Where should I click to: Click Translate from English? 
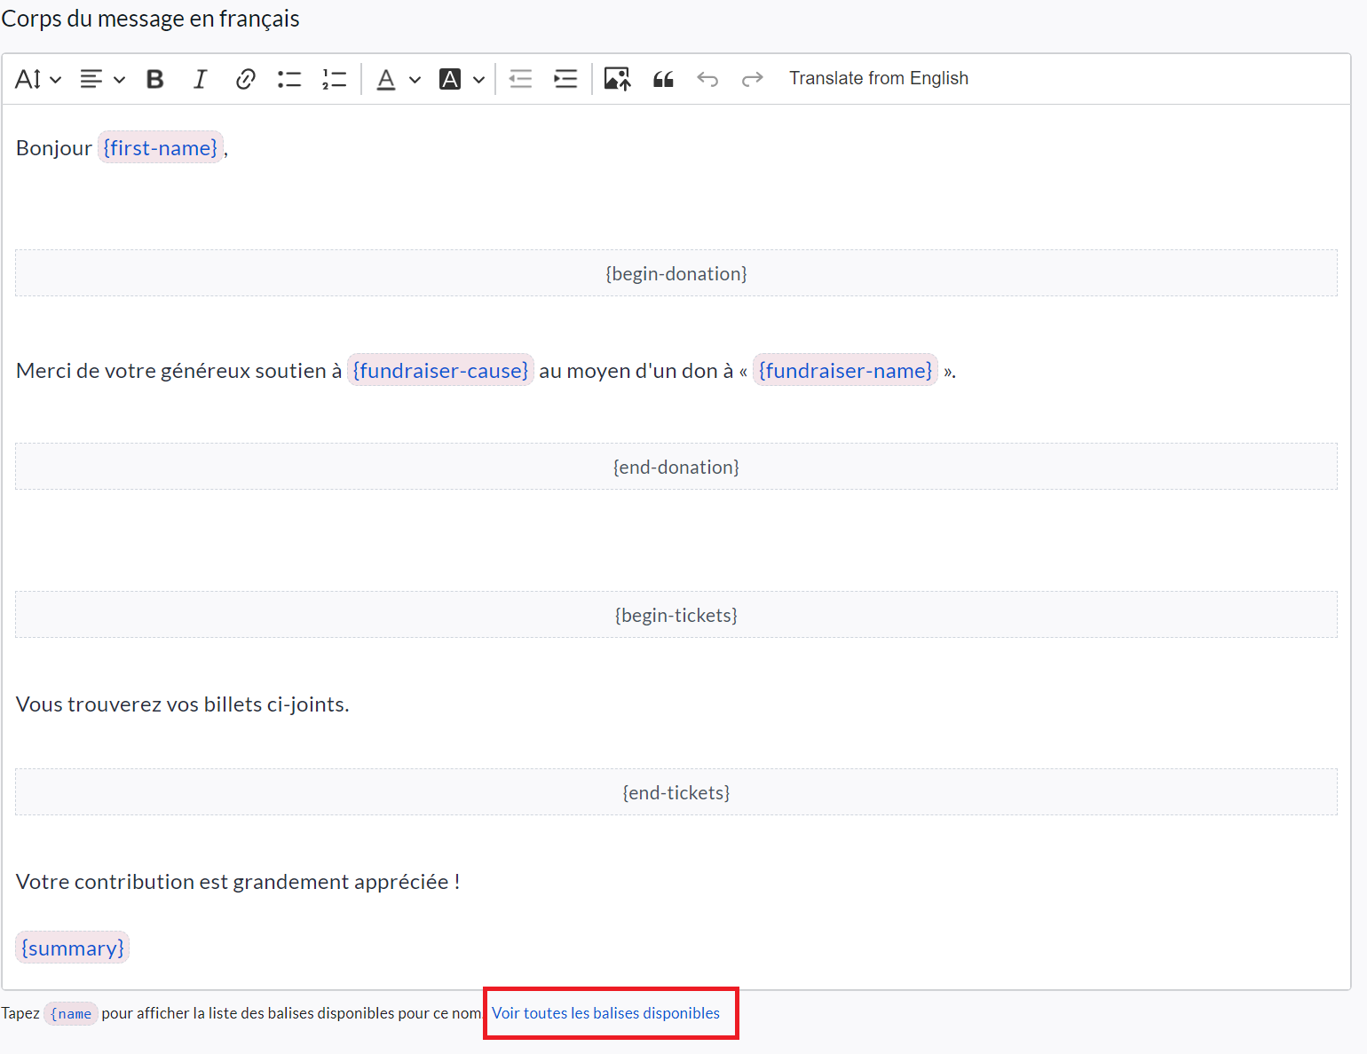point(878,78)
